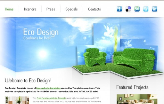The width and height of the screenshot is (164, 104).
Task: Click the grass sofa in the banner
Action: click(x=134, y=60)
